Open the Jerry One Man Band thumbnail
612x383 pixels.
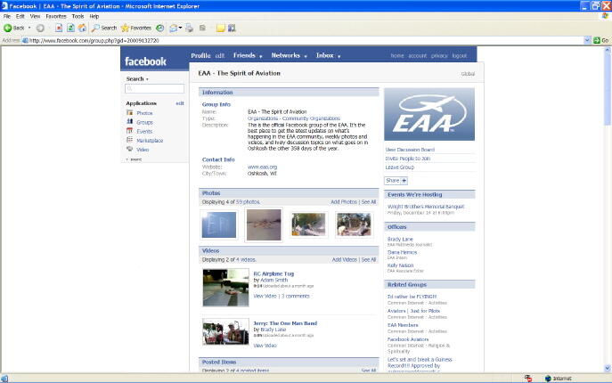click(225, 332)
